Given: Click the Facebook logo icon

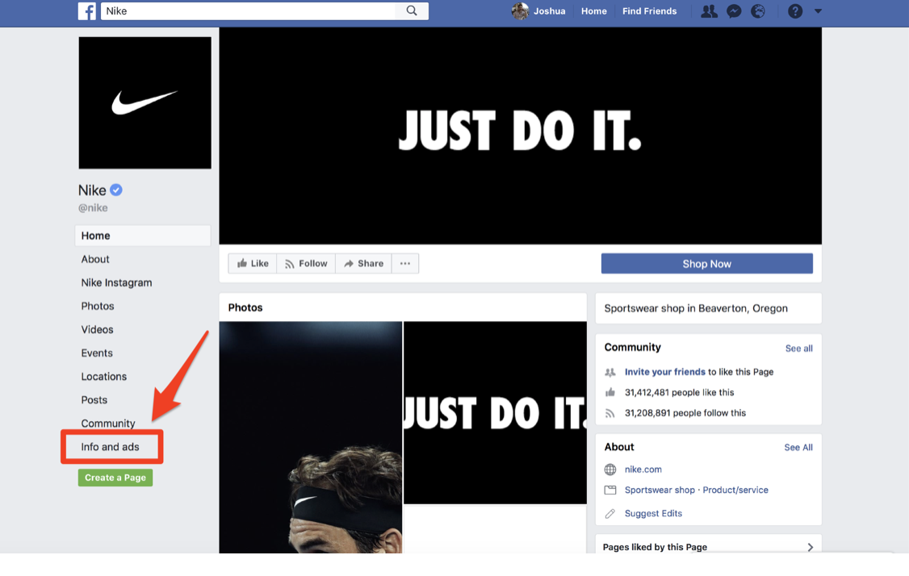Looking at the screenshot, I should (x=87, y=11).
